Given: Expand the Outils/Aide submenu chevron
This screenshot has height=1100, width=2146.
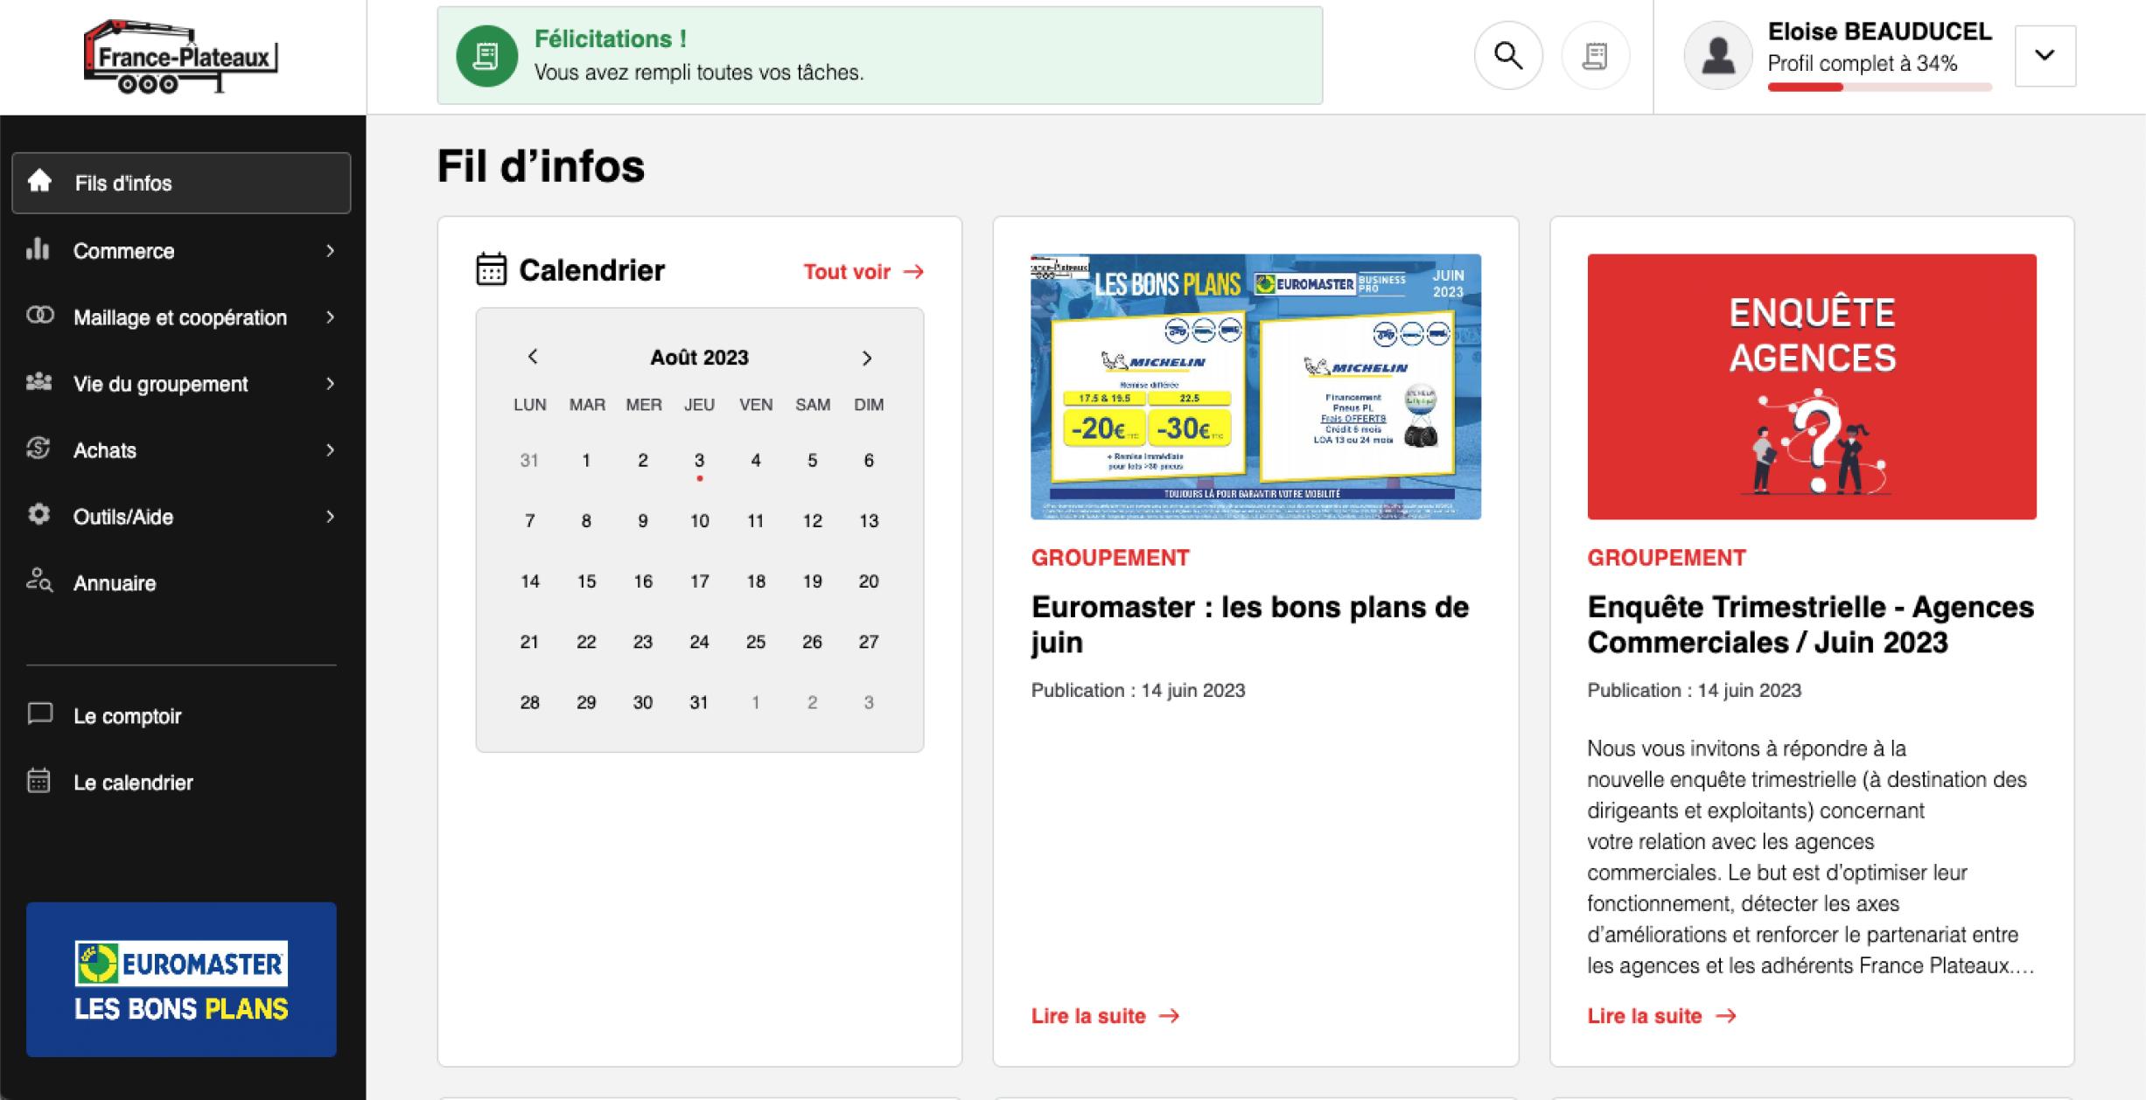Looking at the screenshot, I should click(x=331, y=517).
